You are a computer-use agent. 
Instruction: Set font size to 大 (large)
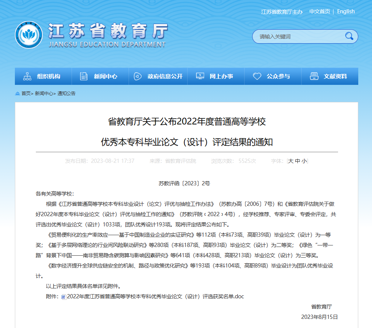[x=291, y=161]
